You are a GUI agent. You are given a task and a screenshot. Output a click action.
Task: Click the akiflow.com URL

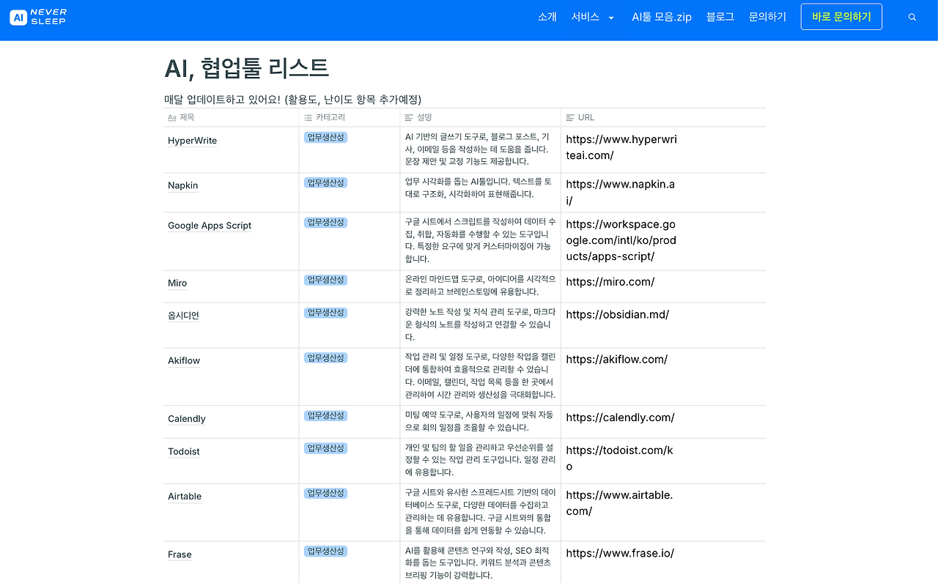(617, 360)
